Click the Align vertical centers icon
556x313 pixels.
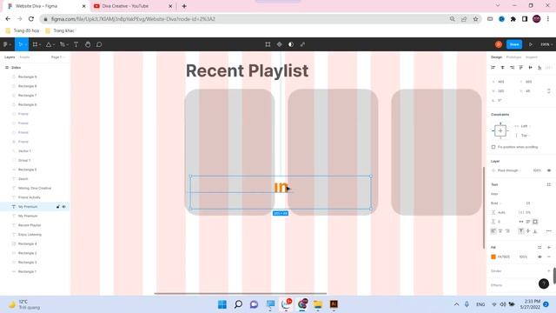coord(531,68)
